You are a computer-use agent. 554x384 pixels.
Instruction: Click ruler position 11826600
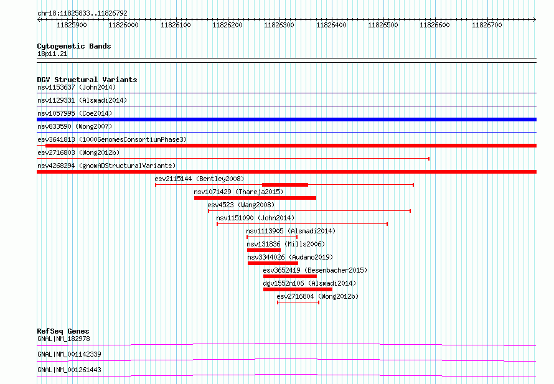(x=434, y=25)
